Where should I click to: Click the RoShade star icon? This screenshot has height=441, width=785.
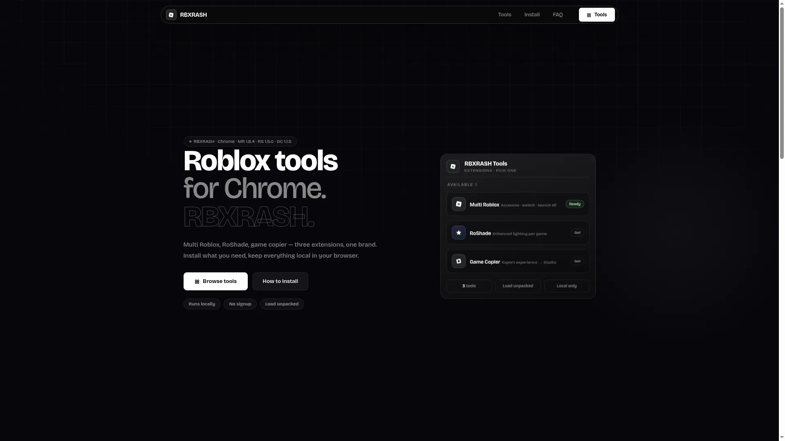(459, 233)
